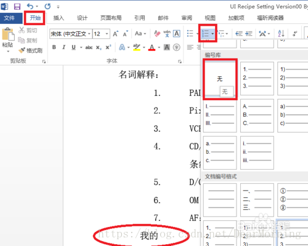Click the Save icon in quick access toolbar

coord(17,7)
